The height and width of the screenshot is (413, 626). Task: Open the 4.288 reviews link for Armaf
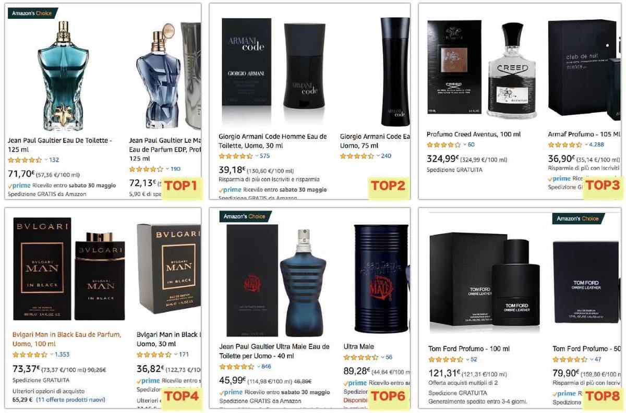tap(596, 145)
